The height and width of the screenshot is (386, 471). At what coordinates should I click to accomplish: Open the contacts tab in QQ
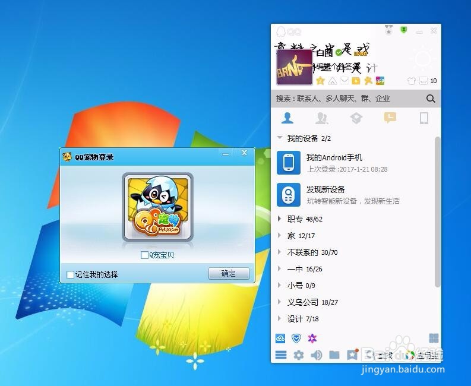(x=287, y=118)
